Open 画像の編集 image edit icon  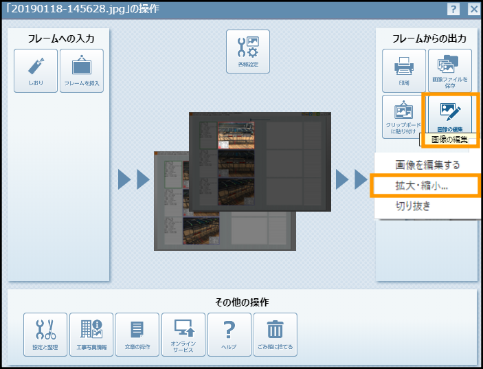click(x=450, y=115)
